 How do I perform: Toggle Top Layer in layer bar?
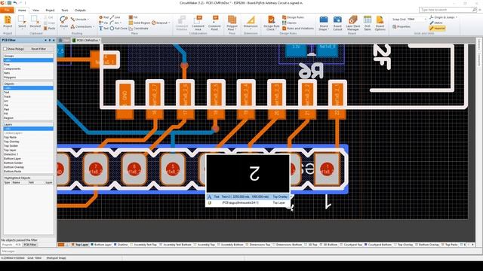pyautogui.click(x=80, y=245)
